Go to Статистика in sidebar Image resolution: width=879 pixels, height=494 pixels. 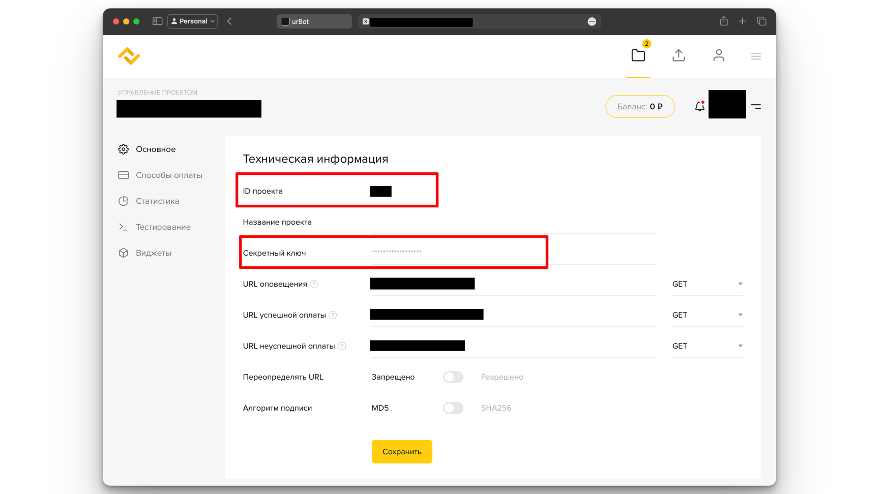coord(157,201)
